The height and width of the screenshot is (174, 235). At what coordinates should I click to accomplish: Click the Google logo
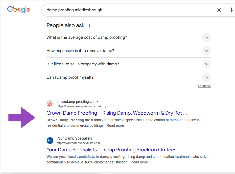coord(19,10)
